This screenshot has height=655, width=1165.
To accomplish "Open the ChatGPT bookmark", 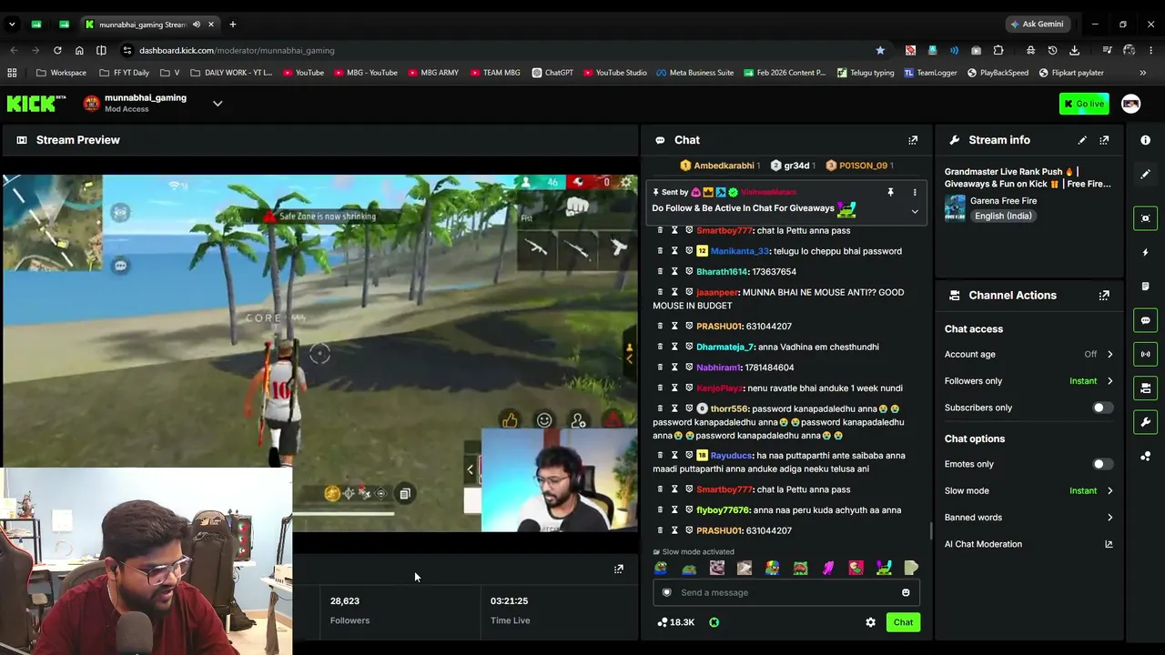I will coord(552,73).
